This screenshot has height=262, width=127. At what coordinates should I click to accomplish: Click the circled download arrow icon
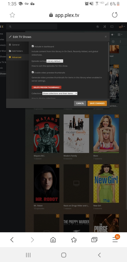coord(113,41)
